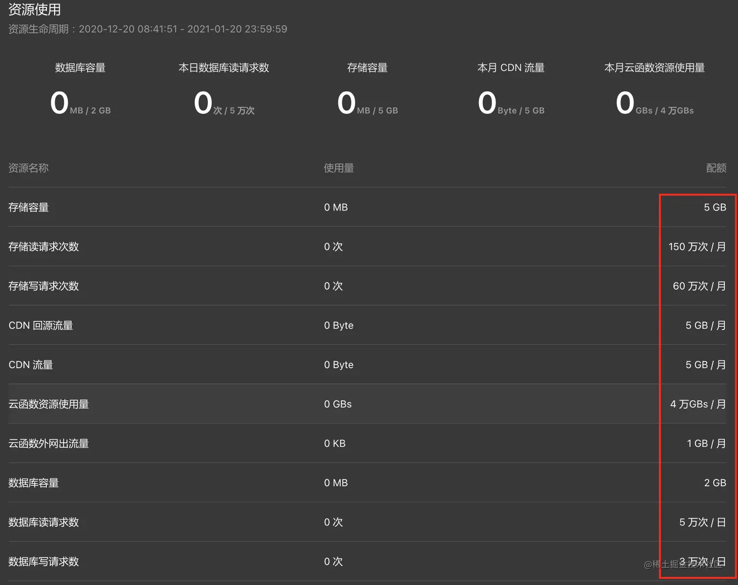Click the 5 万次 / 日 quota value
Screen dimensions: 738x585
point(703,522)
